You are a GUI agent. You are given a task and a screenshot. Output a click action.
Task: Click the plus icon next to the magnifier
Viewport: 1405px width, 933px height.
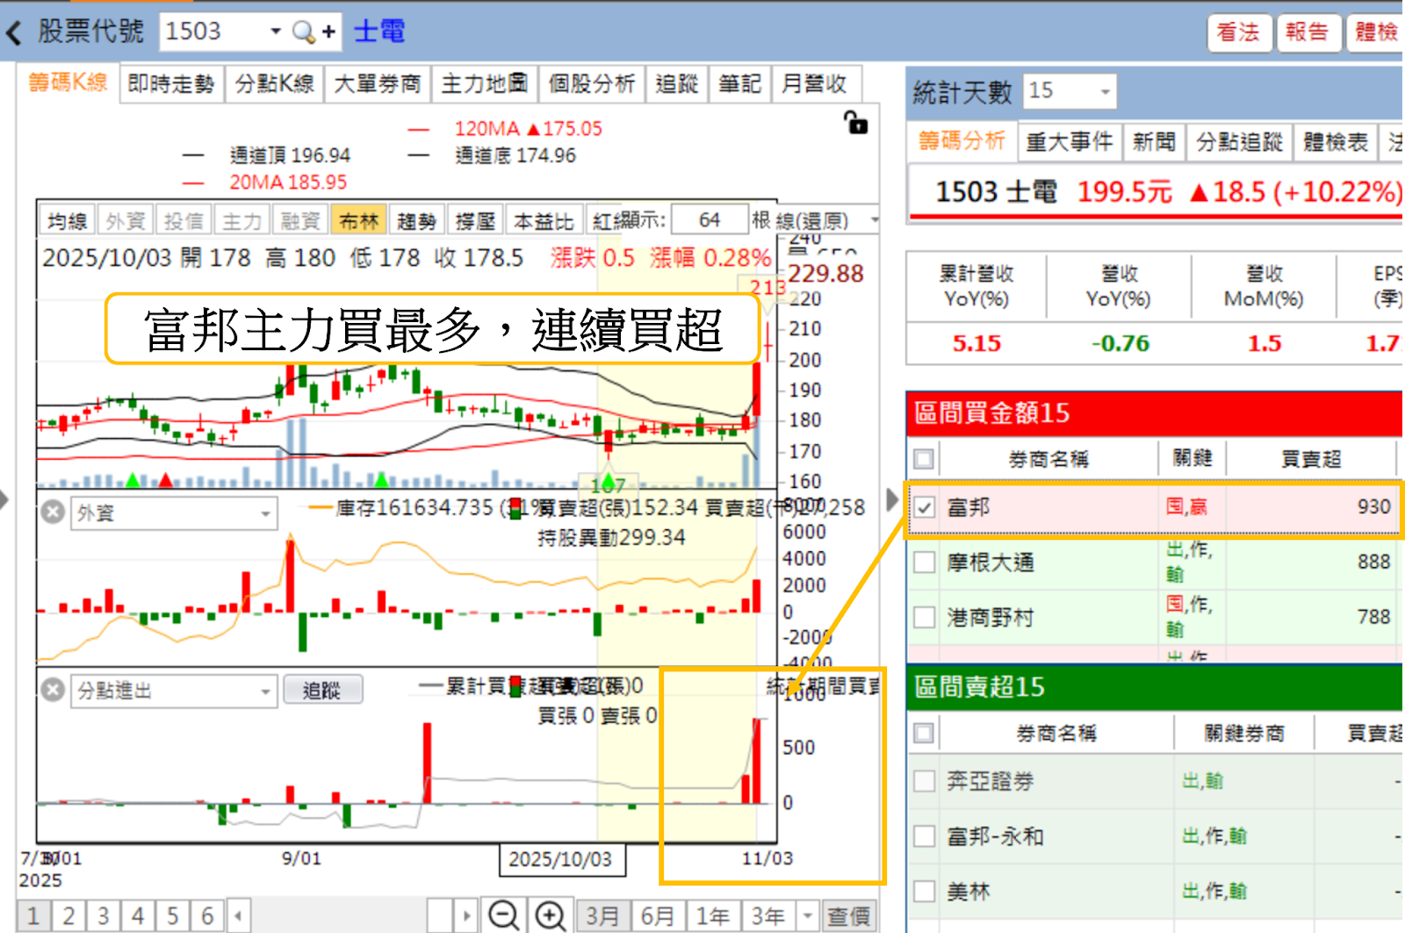[x=327, y=31]
